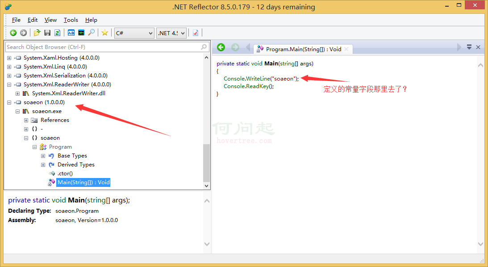
Task: Open the Tools menu
Action: click(71, 20)
